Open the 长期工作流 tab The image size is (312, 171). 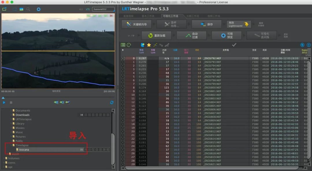pos(193,16)
